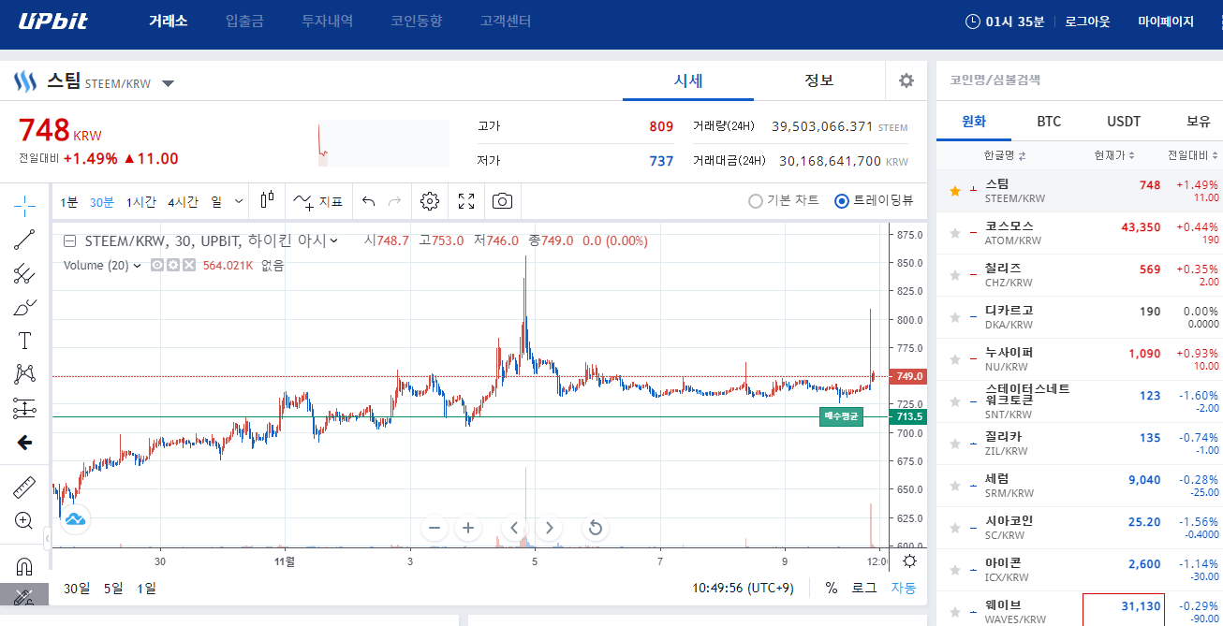Select the brush drawing tool

click(x=25, y=307)
